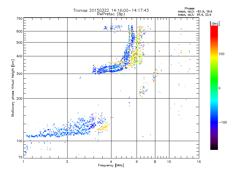Viewport: 234px width, 176px height.
Task: Click the Frequency [MHz] axis label
Action: 111,165
